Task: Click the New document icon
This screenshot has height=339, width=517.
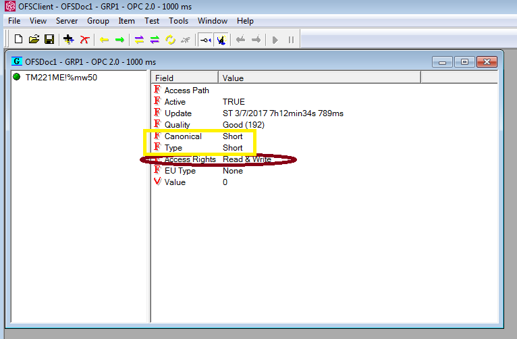Action: tap(18, 40)
